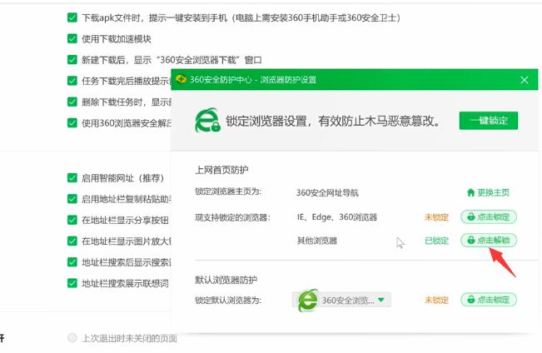Click the 360 shield icon in title bar
Image resolution: width=542 pixels, height=353 pixels.
tap(181, 80)
